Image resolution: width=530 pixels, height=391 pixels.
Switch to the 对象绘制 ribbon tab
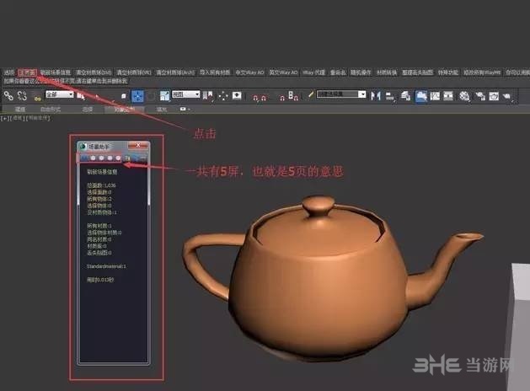[125, 110]
